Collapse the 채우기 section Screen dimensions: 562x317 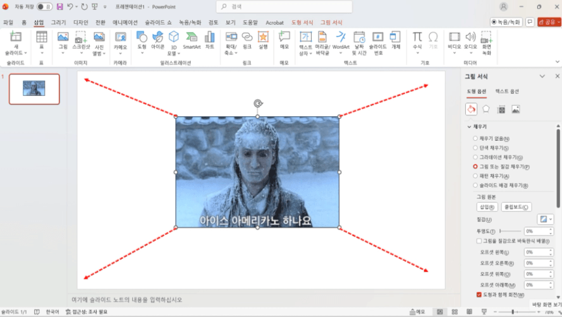[470, 127]
